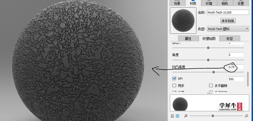Select the 属性 sub-tab
This screenshot has height=121, width=253.
(x=188, y=39)
